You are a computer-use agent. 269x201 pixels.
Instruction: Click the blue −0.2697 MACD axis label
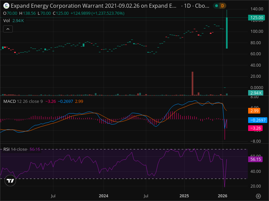coord(258,120)
